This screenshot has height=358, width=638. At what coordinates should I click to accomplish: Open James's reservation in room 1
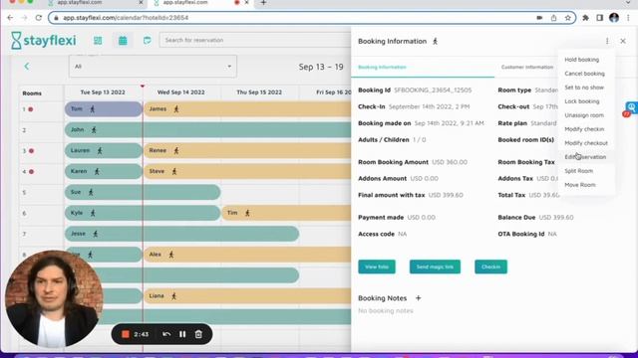[x=247, y=109]
